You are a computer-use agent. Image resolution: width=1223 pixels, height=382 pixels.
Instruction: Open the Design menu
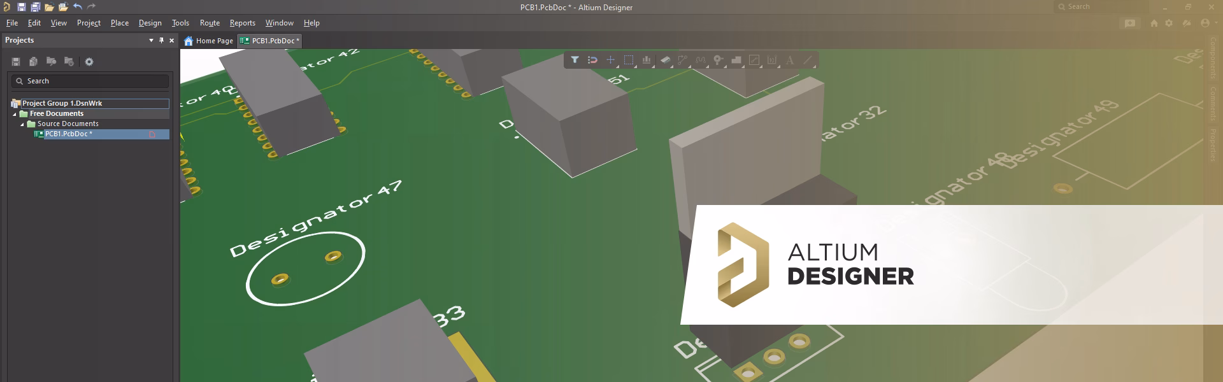[150, 23]
